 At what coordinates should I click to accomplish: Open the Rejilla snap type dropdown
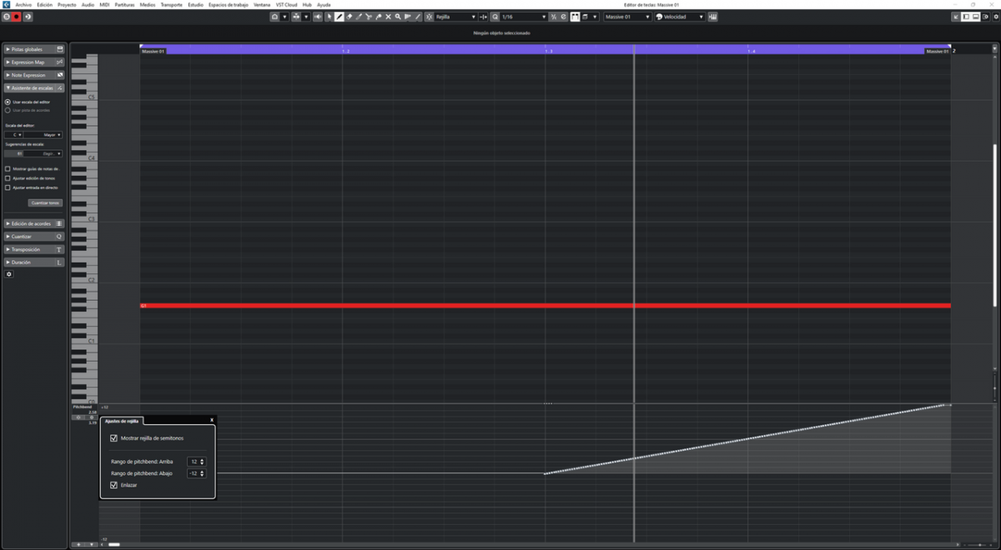[x=455, y=17]
